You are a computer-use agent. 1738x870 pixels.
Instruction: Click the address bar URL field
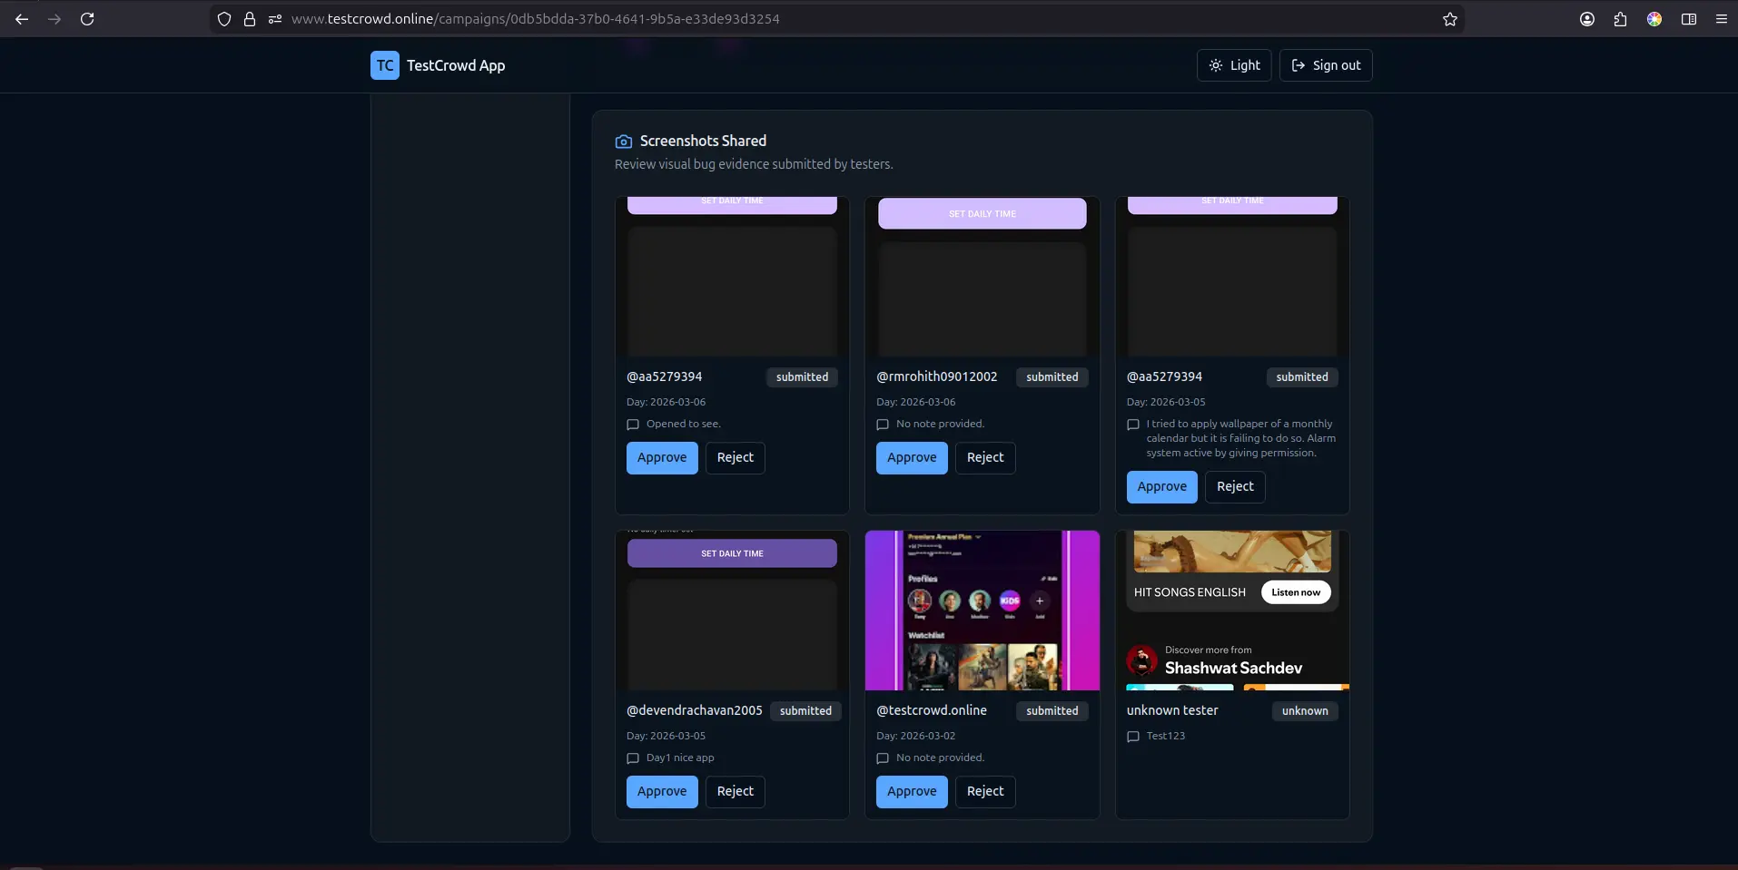click(x=545, y=18)
